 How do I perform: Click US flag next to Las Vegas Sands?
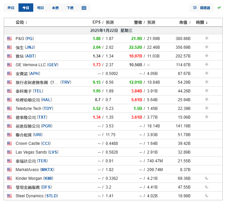(x=9, y=152)
